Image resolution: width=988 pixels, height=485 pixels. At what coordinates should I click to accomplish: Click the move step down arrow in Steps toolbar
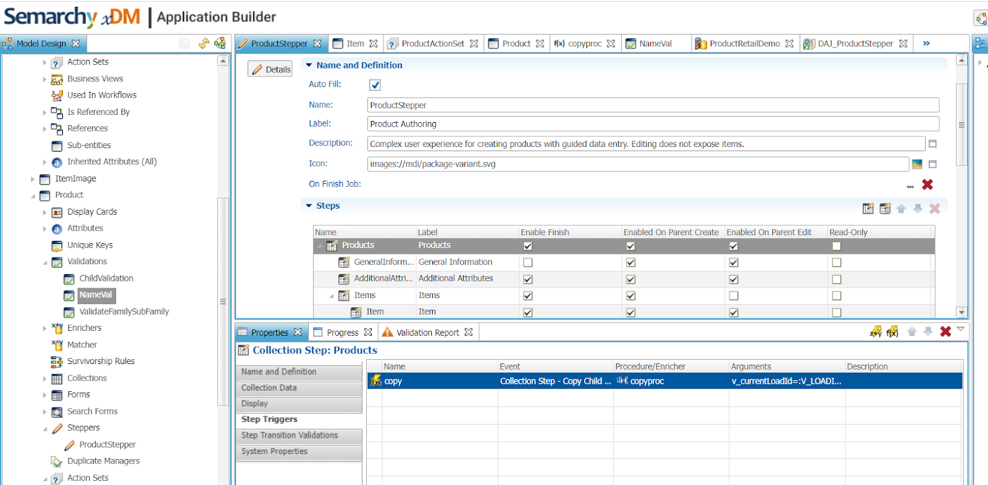coord(918,209)
